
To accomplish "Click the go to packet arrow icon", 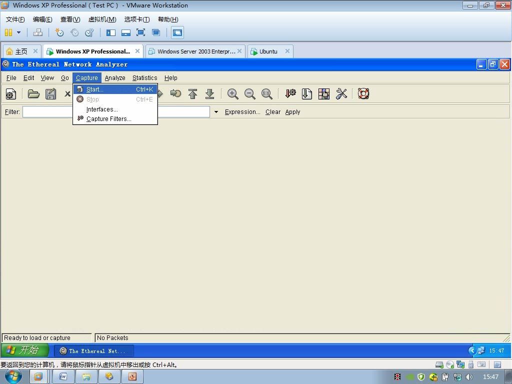I will tap(175, 94).
